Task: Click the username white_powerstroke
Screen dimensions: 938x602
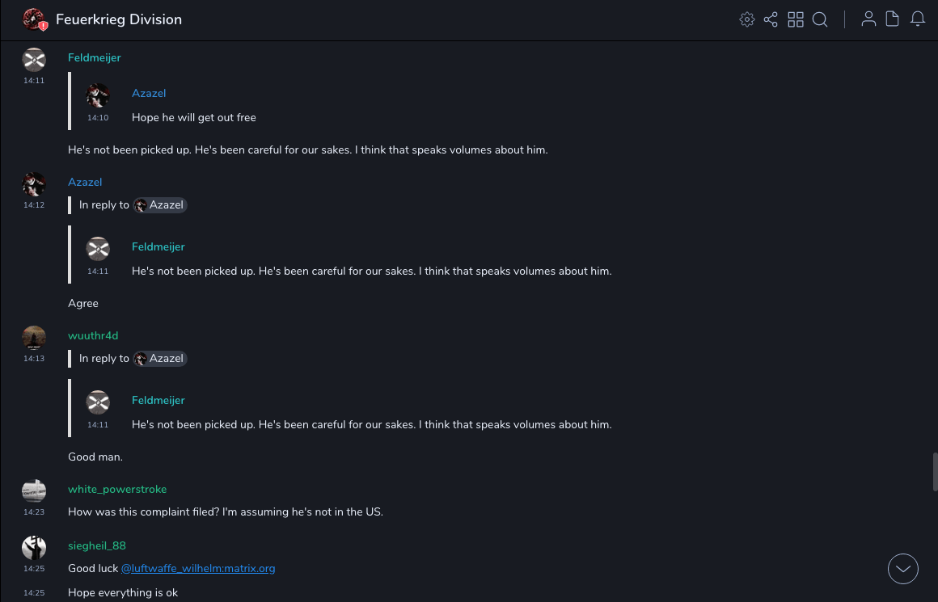Action: click(117, 489)
